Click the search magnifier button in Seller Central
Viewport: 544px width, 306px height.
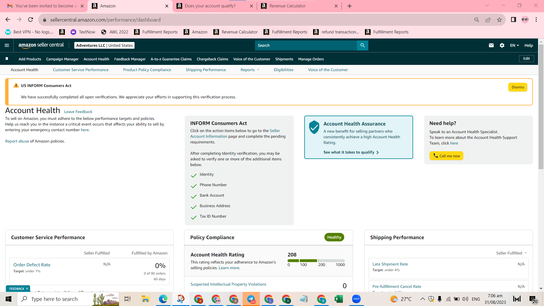click(x=362, y=45)
